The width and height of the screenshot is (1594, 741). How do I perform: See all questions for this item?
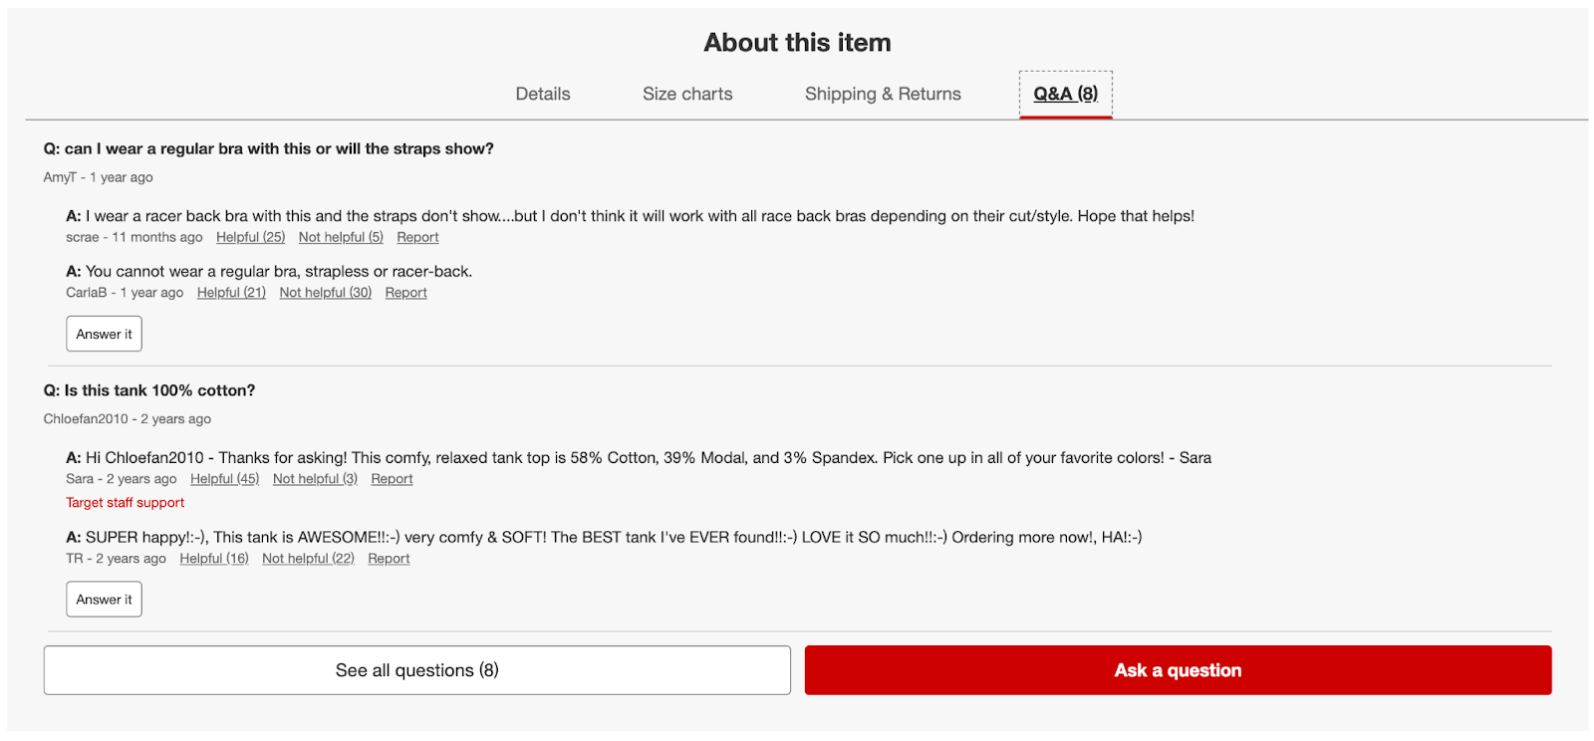(416, 669)
